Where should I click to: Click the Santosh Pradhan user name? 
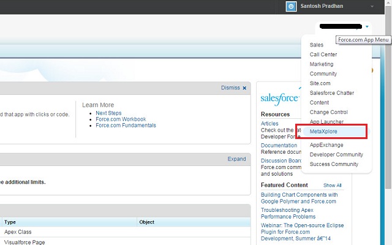click(322, 6)
